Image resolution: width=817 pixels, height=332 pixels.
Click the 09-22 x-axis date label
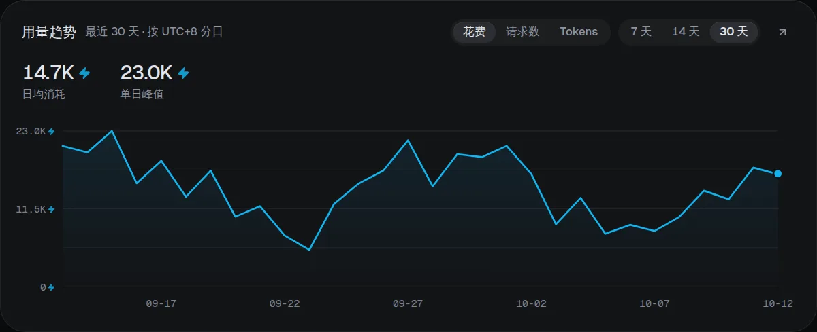[x=285, y=303]
